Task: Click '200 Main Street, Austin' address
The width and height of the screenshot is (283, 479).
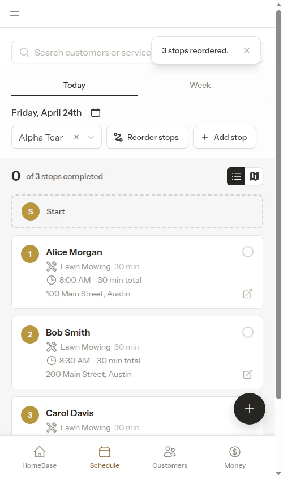Action: (x=89, y=374)
